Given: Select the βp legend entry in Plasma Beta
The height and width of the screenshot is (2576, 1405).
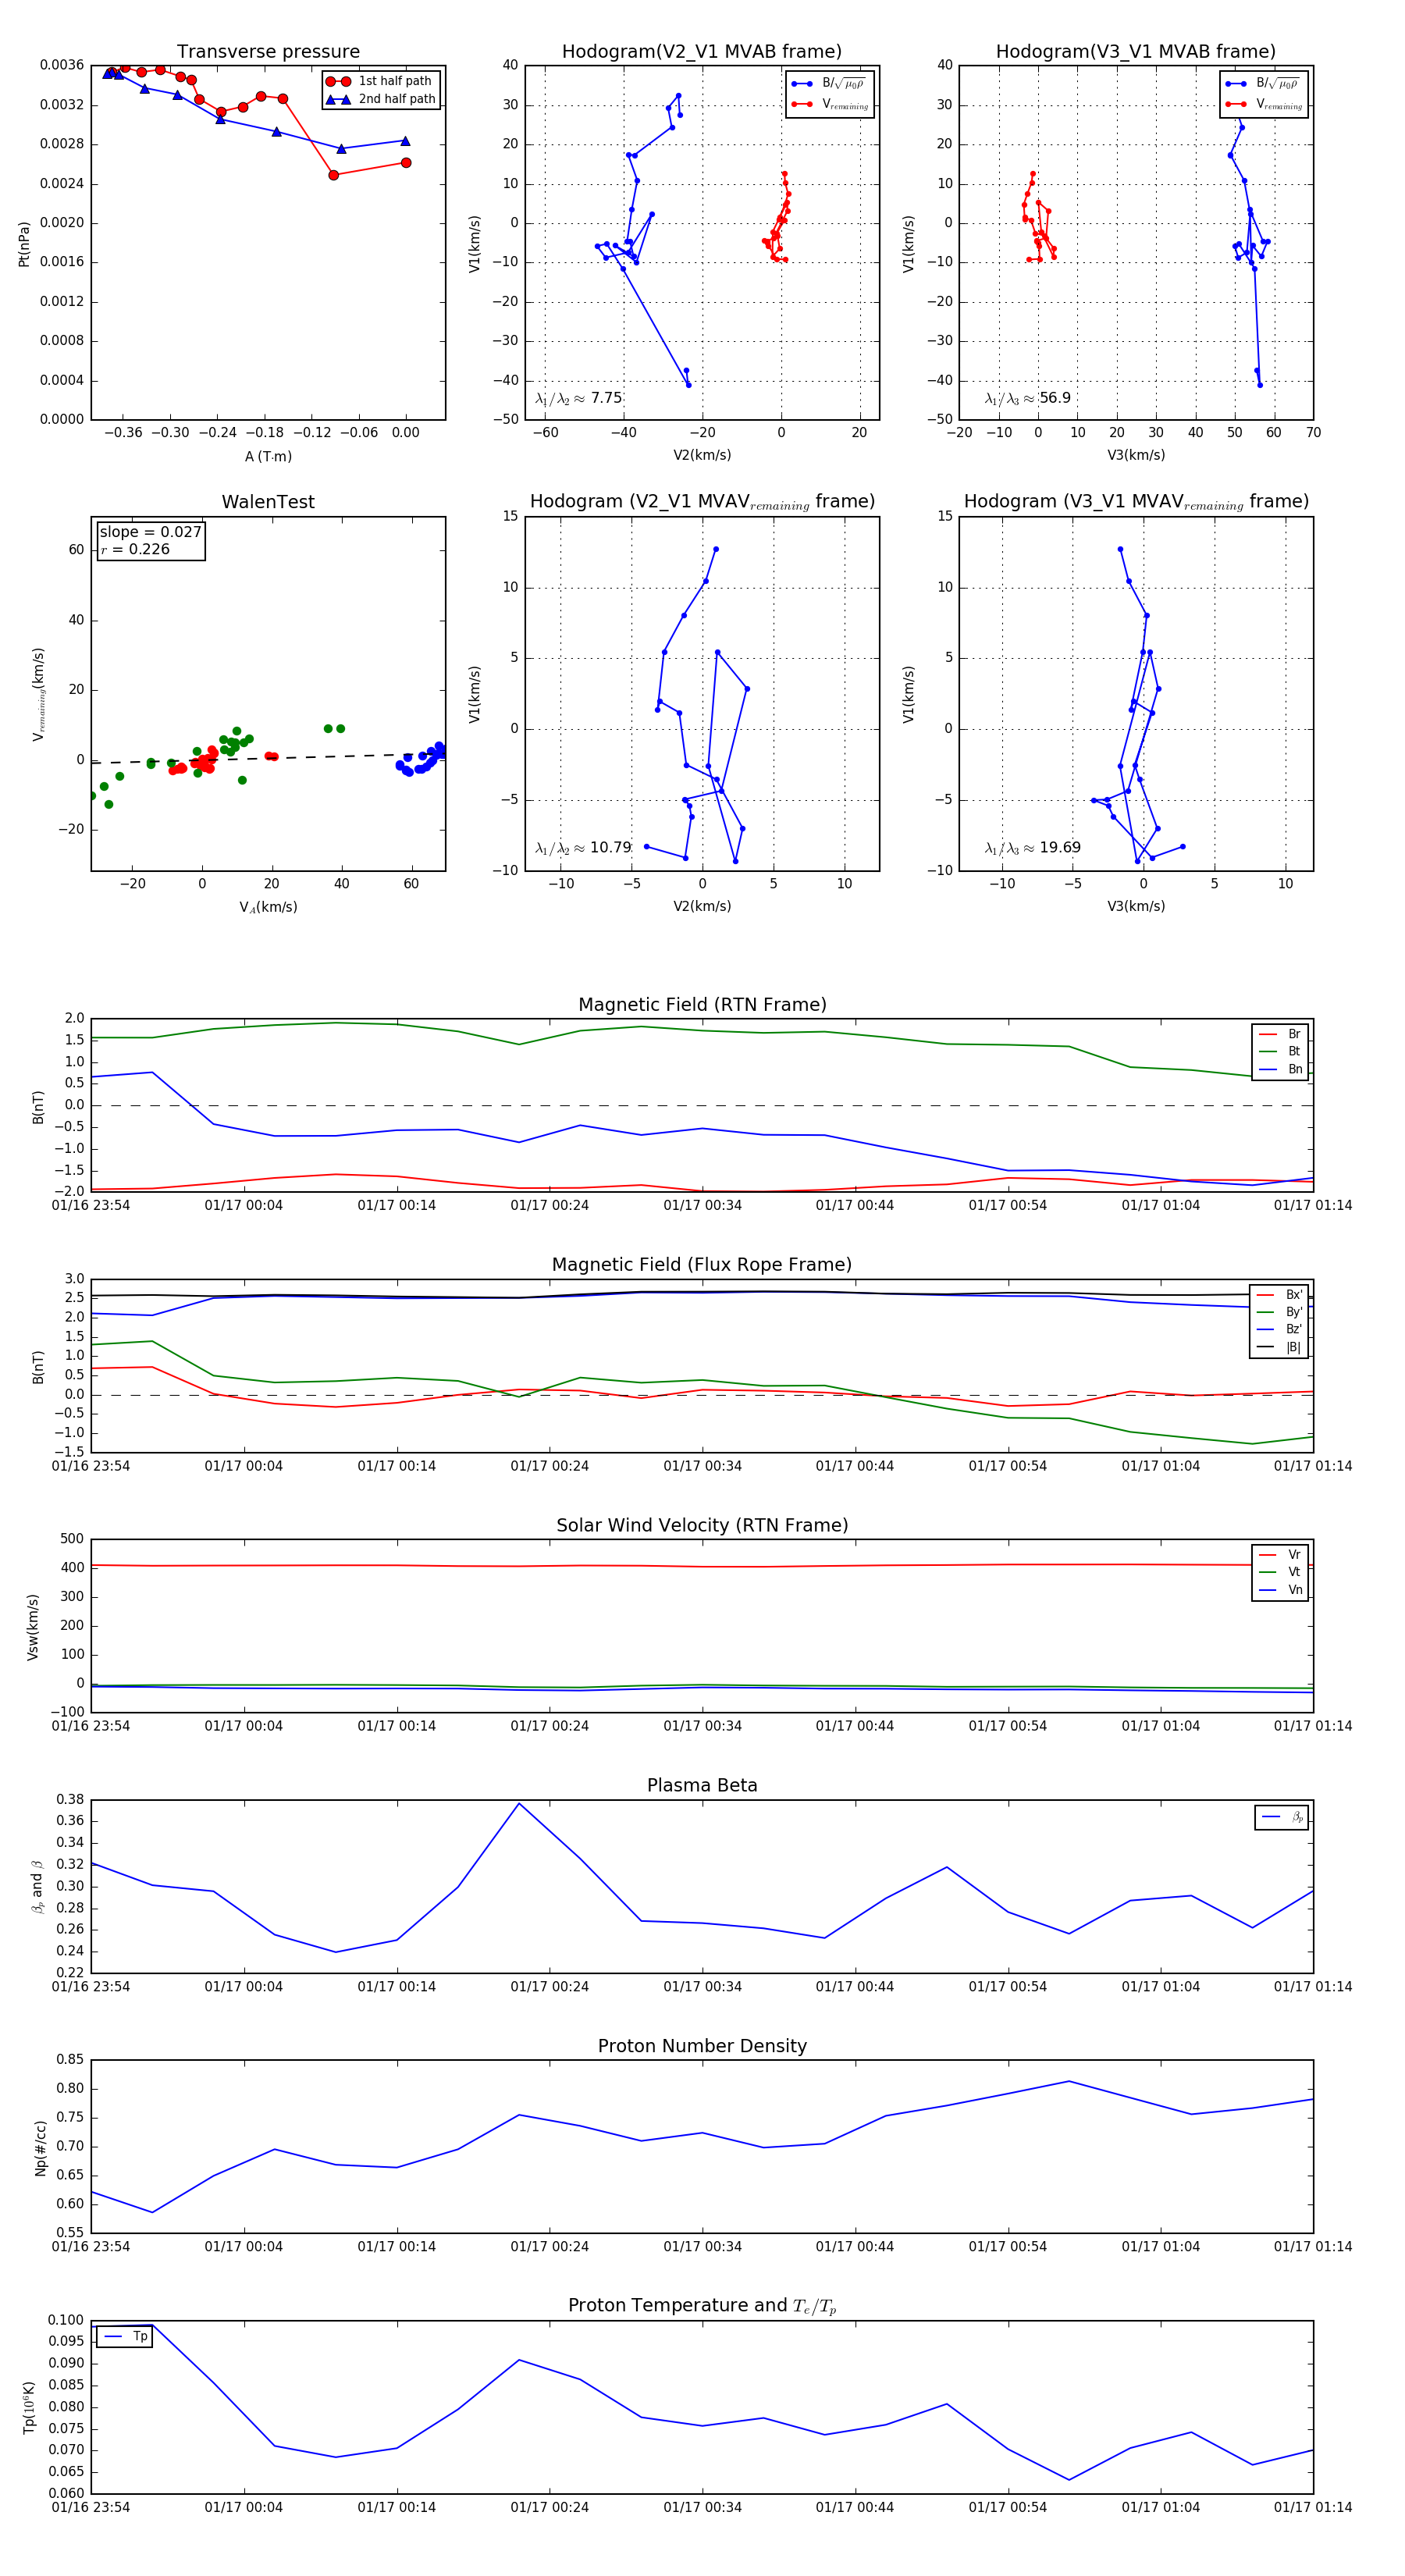Looking at the screenshot, I should click(x=1283, y=1816).
